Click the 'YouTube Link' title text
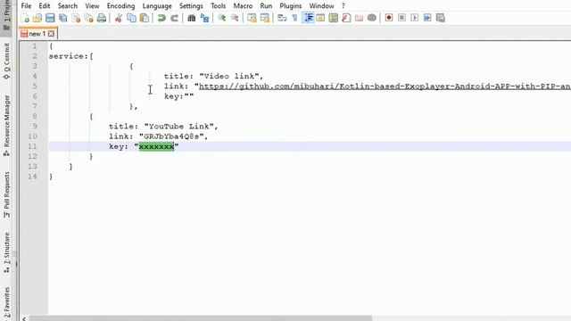This screenshot has height=321, width=571. pyautogui.click(x=178, y=127)
